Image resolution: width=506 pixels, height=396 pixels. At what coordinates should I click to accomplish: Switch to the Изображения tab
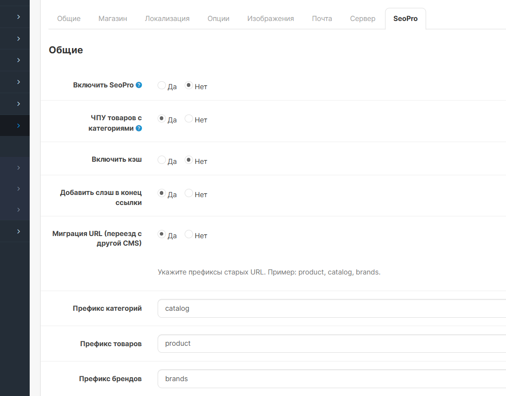(271, 19)
